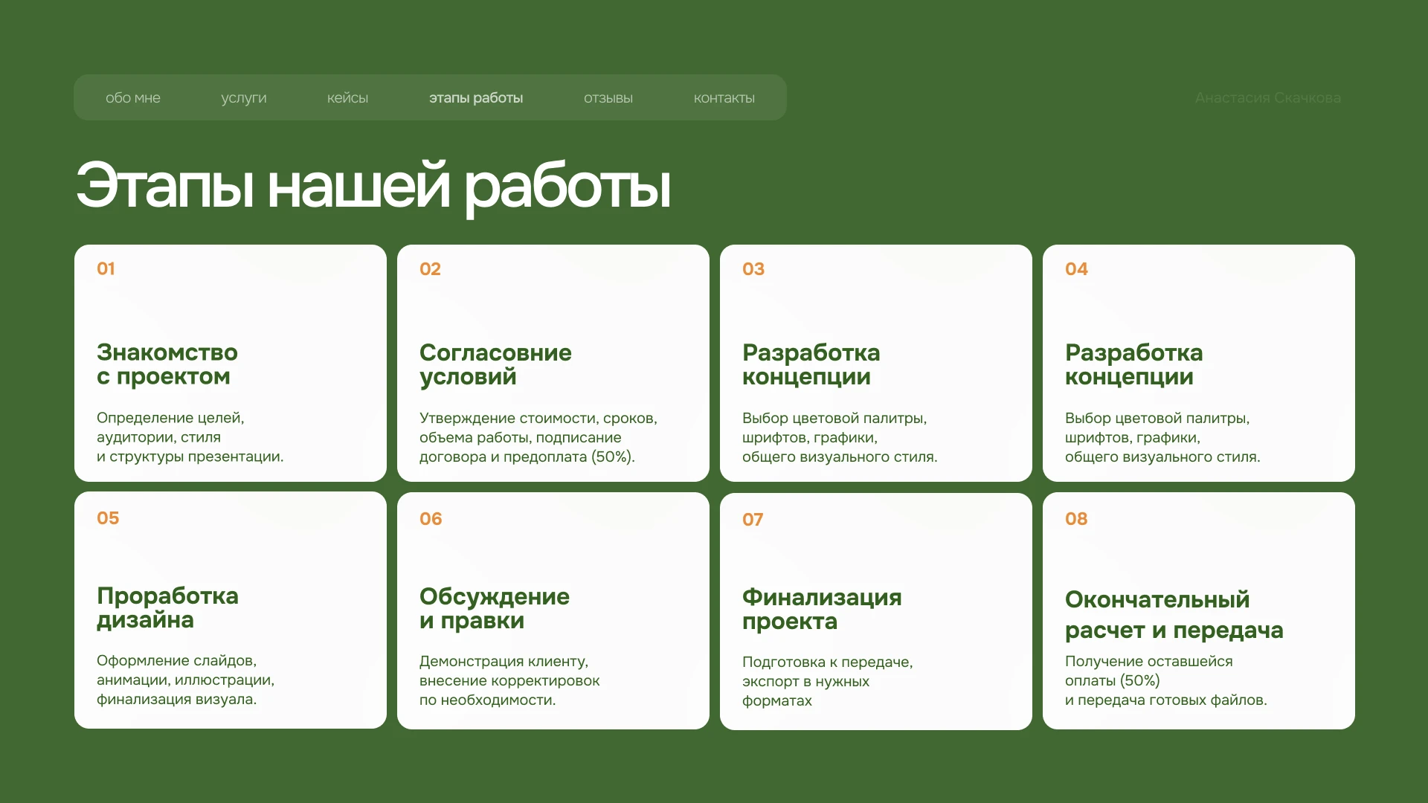Select step number 03 label
1428x803 pixels.
tap(753, 269)
